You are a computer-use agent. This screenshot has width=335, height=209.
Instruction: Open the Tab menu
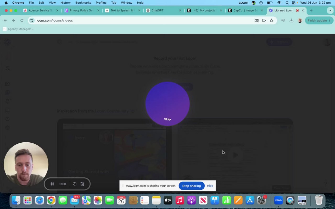(114, 3)
